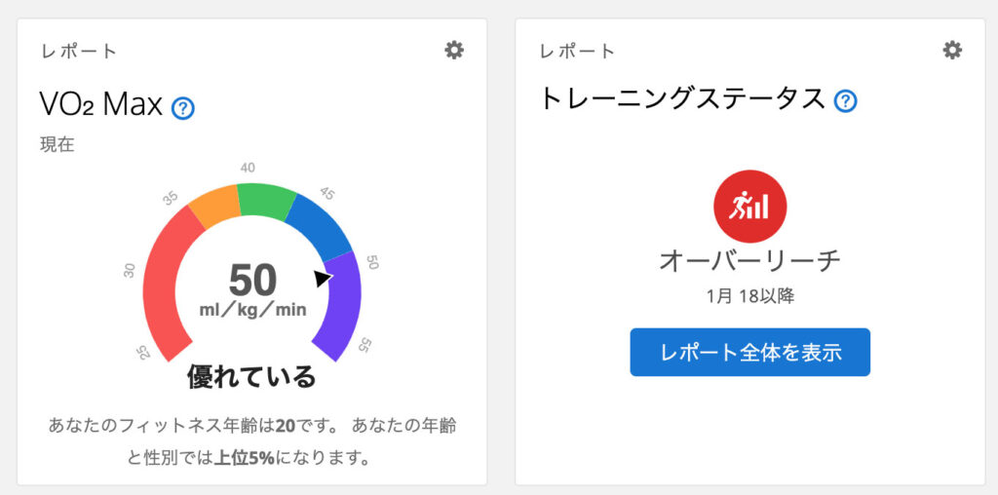Open settings gear on トレーニングステータス card

pyautogui.click(x=952, y=50)
